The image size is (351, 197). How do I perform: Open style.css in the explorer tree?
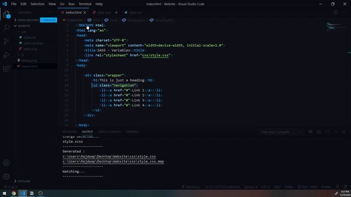click(29, 38)
